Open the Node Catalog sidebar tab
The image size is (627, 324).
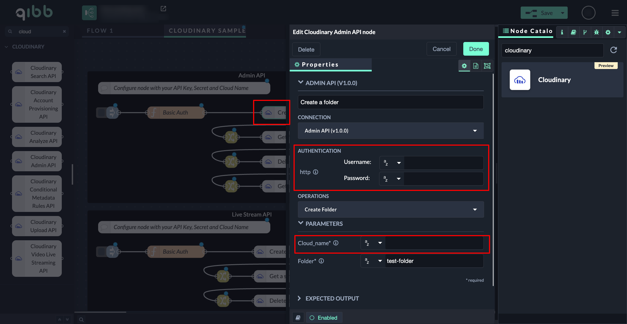click(528, 31)
